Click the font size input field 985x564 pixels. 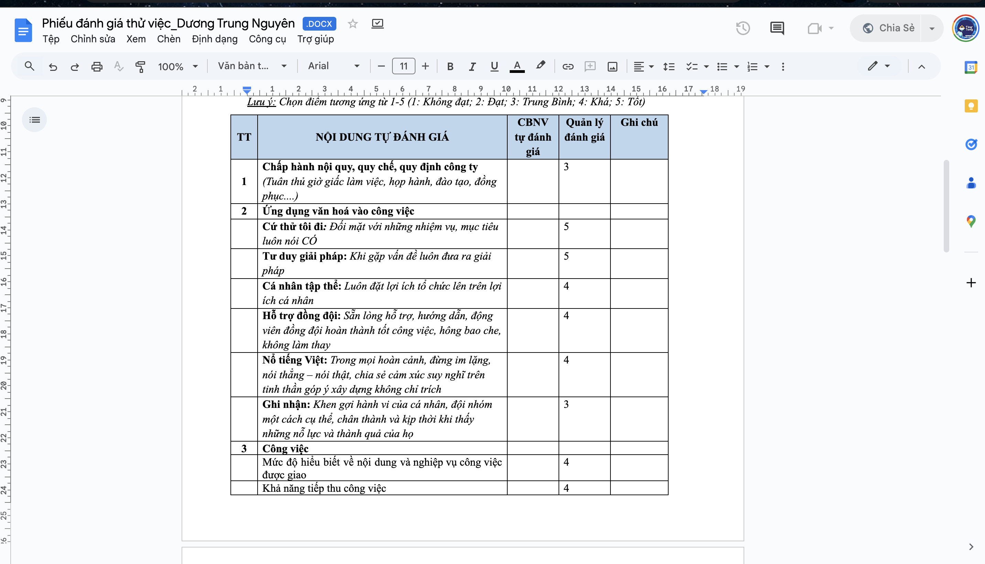403,66
